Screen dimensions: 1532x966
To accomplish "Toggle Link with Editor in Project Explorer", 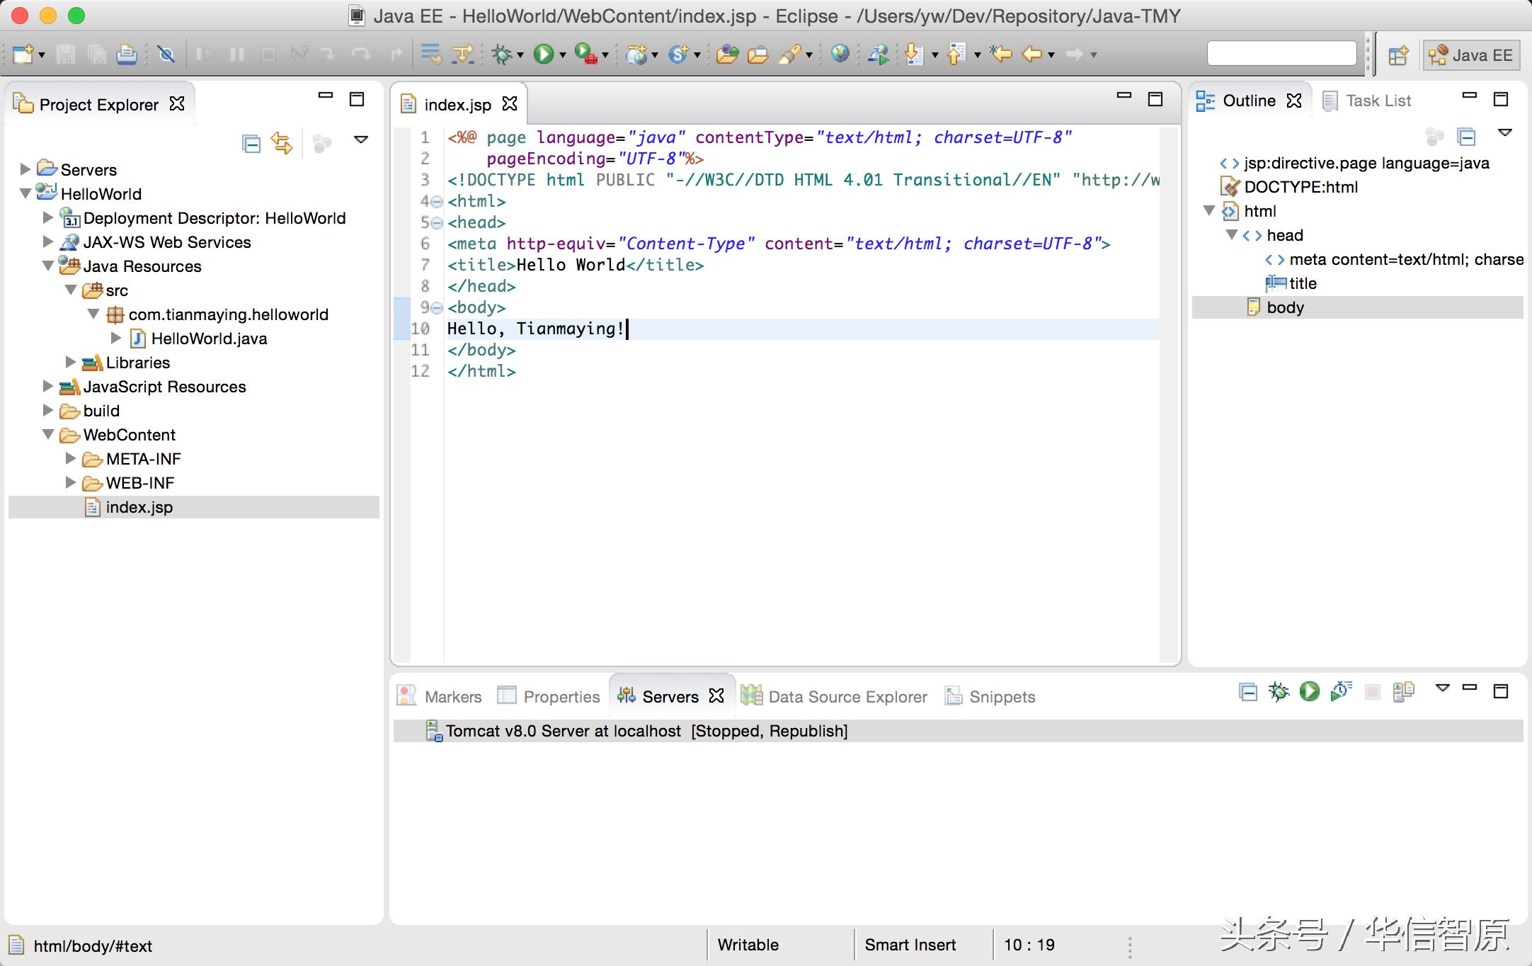I will pos(282,144).
